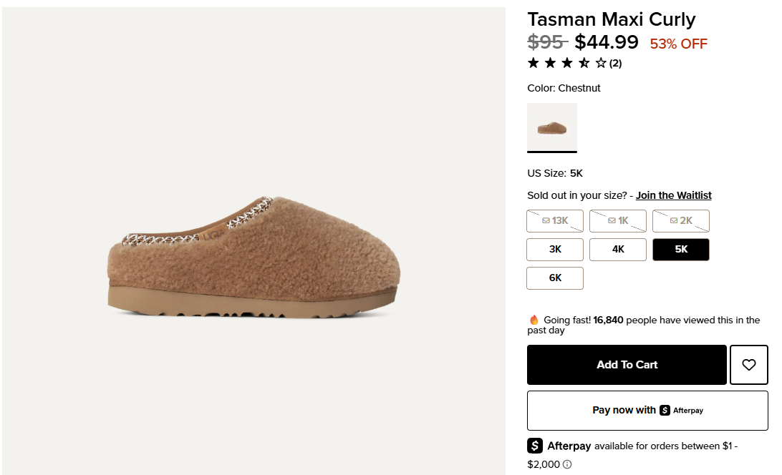Click the fire icon next to Going fast
782x475 pixels.
(534, 320)
